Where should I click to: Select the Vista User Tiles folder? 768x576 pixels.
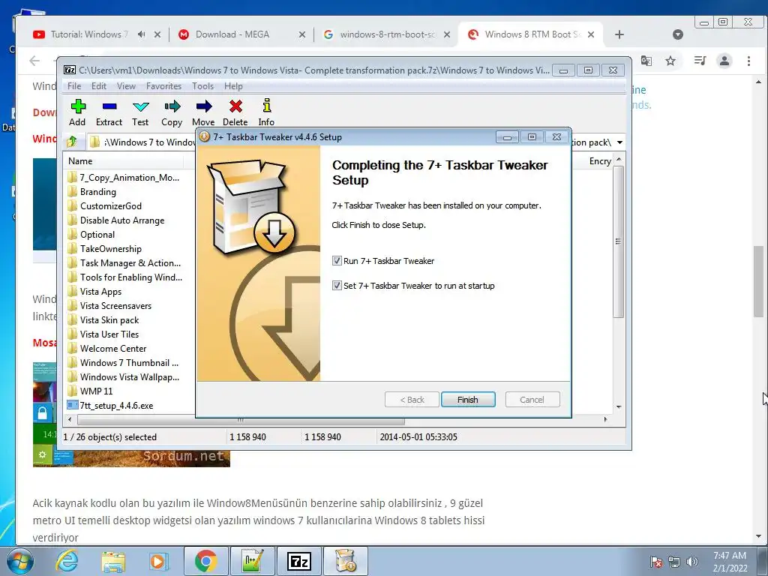pos(109,334)
